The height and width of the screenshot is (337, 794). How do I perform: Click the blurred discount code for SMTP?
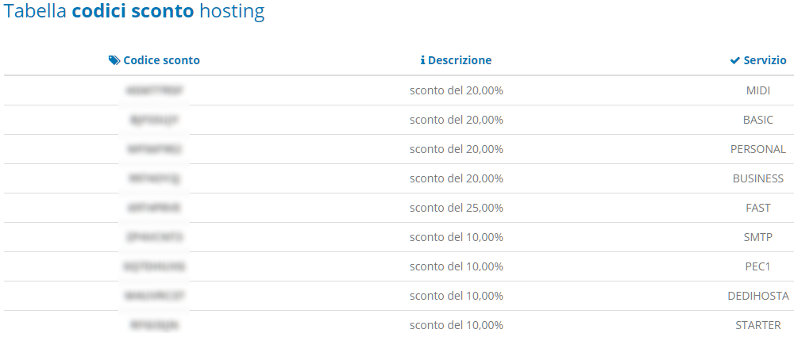154,237
